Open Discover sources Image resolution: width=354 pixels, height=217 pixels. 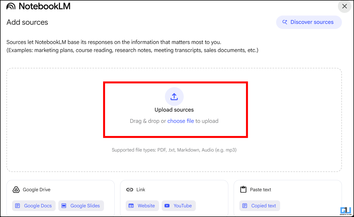click(309, 22)
